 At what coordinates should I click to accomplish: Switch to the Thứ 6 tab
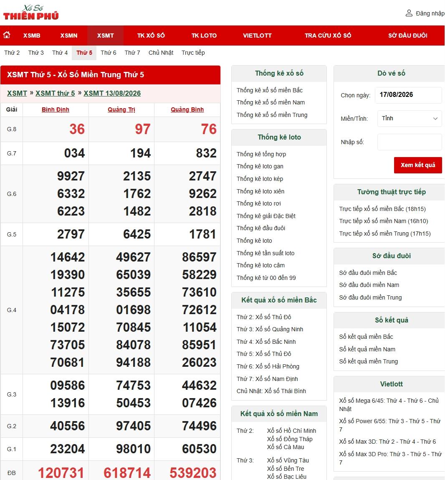coord(108,53)
